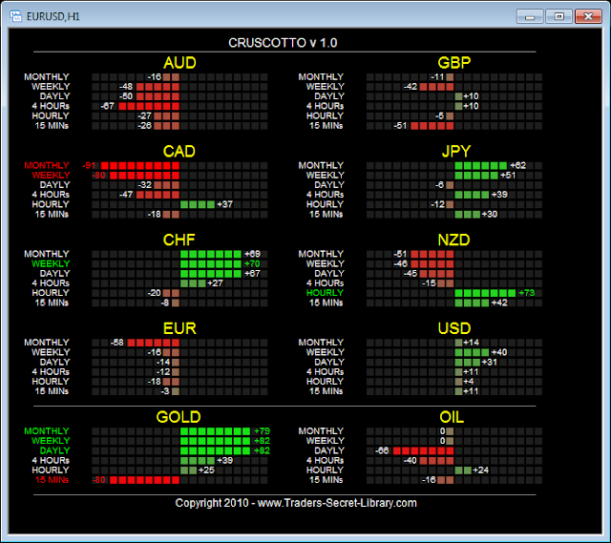Click the green NZD HOURLY label
Viewport: 611px width, 543px height.
[x=325, y=293]
